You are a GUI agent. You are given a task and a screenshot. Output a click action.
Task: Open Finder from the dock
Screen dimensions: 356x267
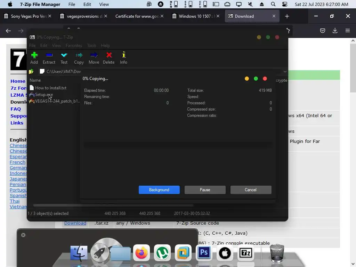pos(79,253)
